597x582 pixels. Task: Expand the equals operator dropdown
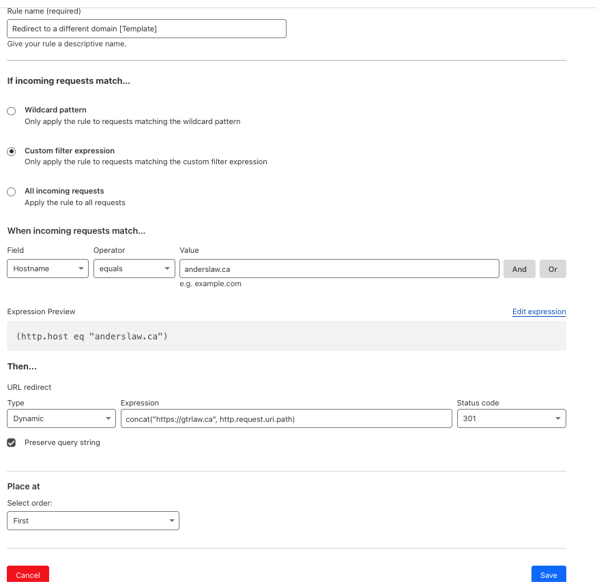coord(134,269)
